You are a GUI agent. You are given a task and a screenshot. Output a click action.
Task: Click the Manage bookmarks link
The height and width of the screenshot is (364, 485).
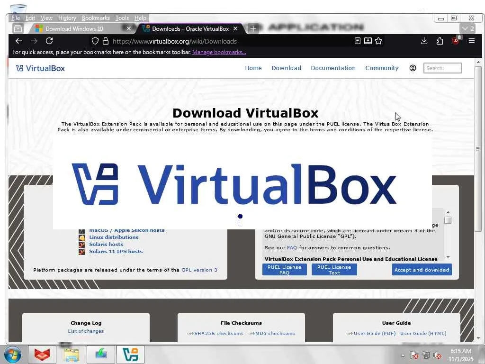point(219,52)
